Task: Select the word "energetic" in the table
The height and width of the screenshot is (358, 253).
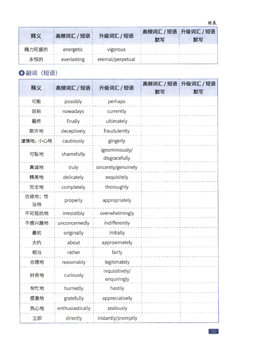Action: coord(73,49)
